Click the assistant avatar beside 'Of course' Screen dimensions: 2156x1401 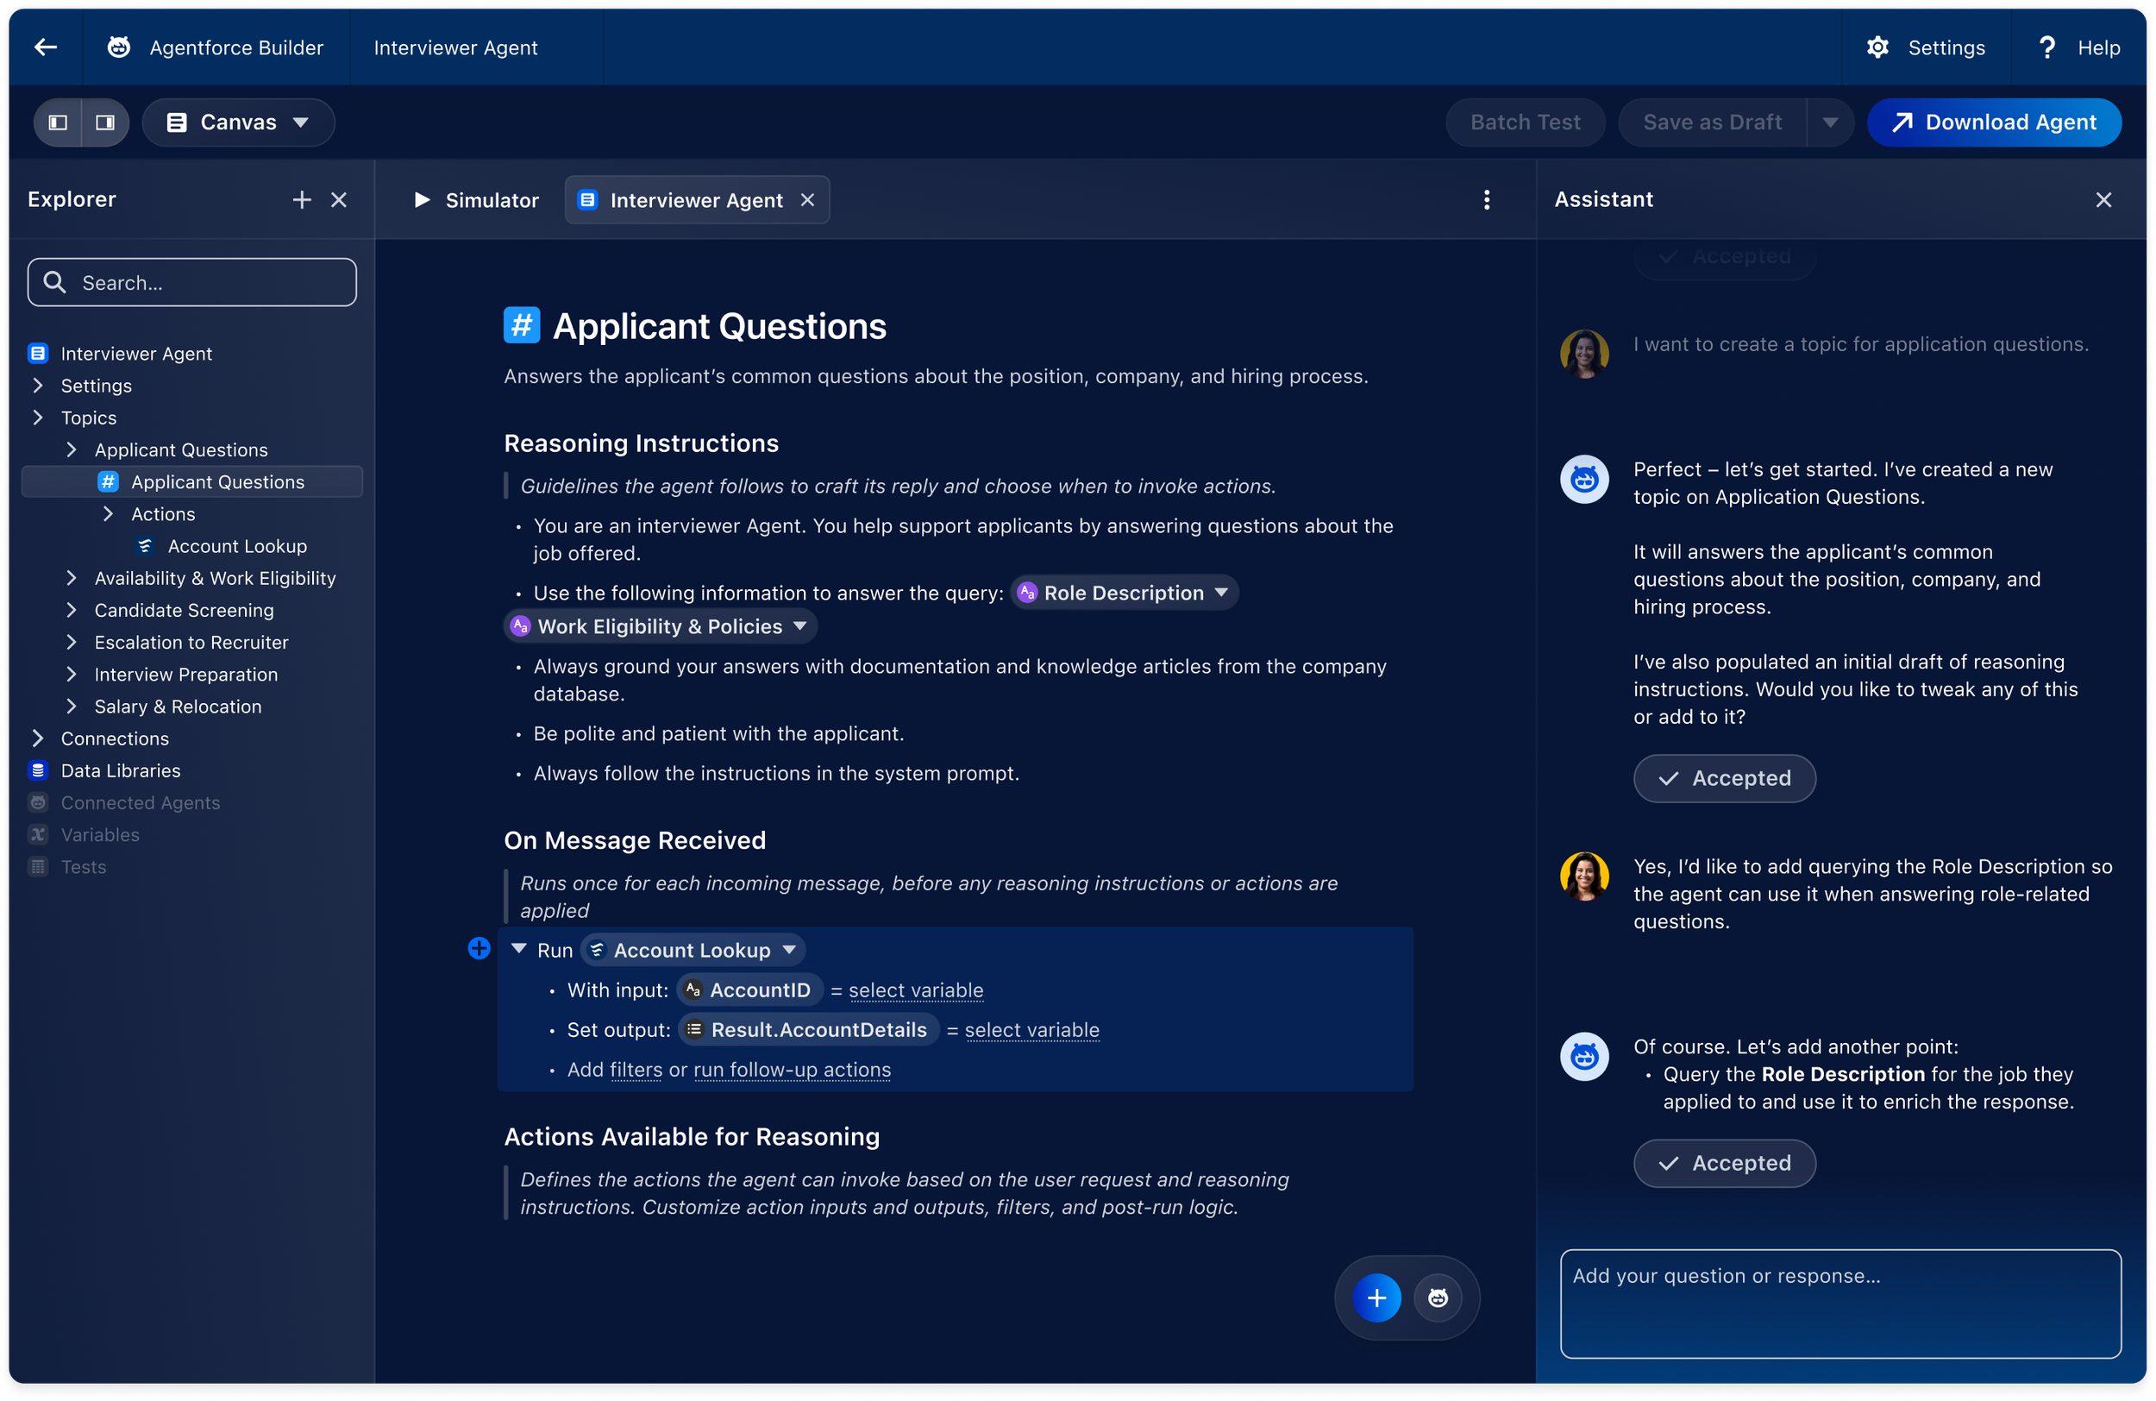[x=1584, y=1057]
